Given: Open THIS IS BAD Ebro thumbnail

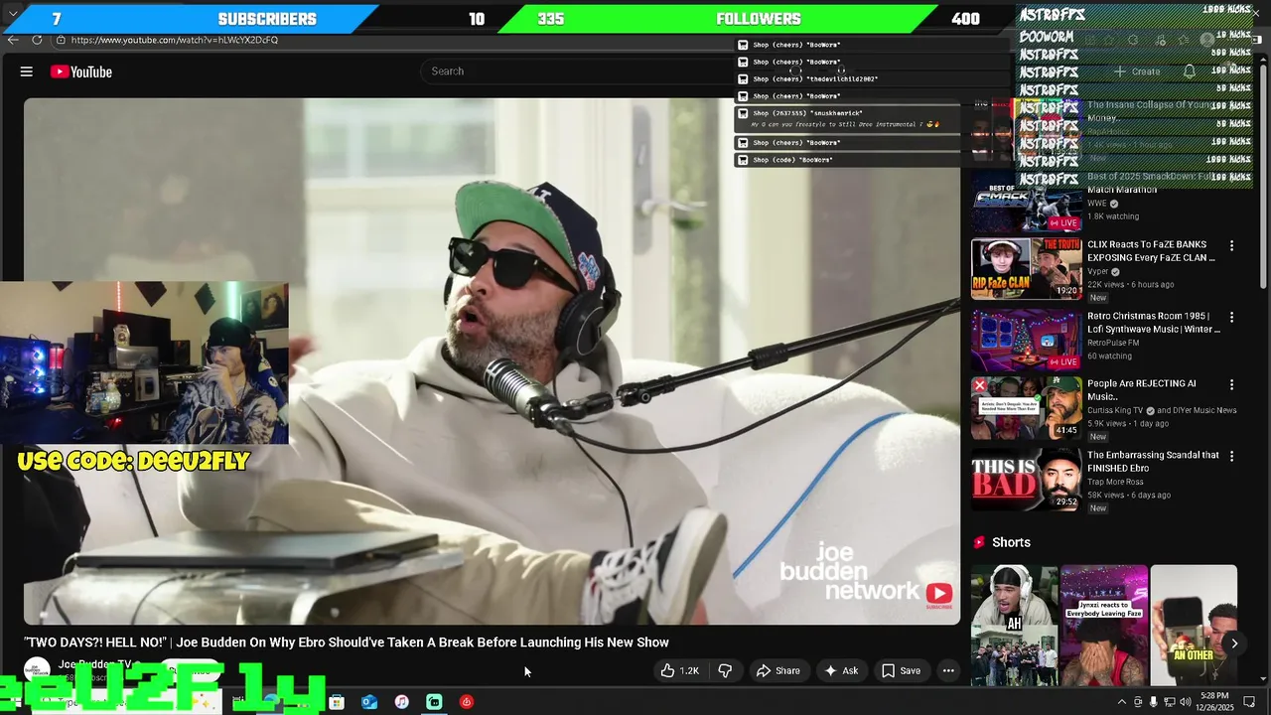Looking at the screenshot, I should point(1027,480).
